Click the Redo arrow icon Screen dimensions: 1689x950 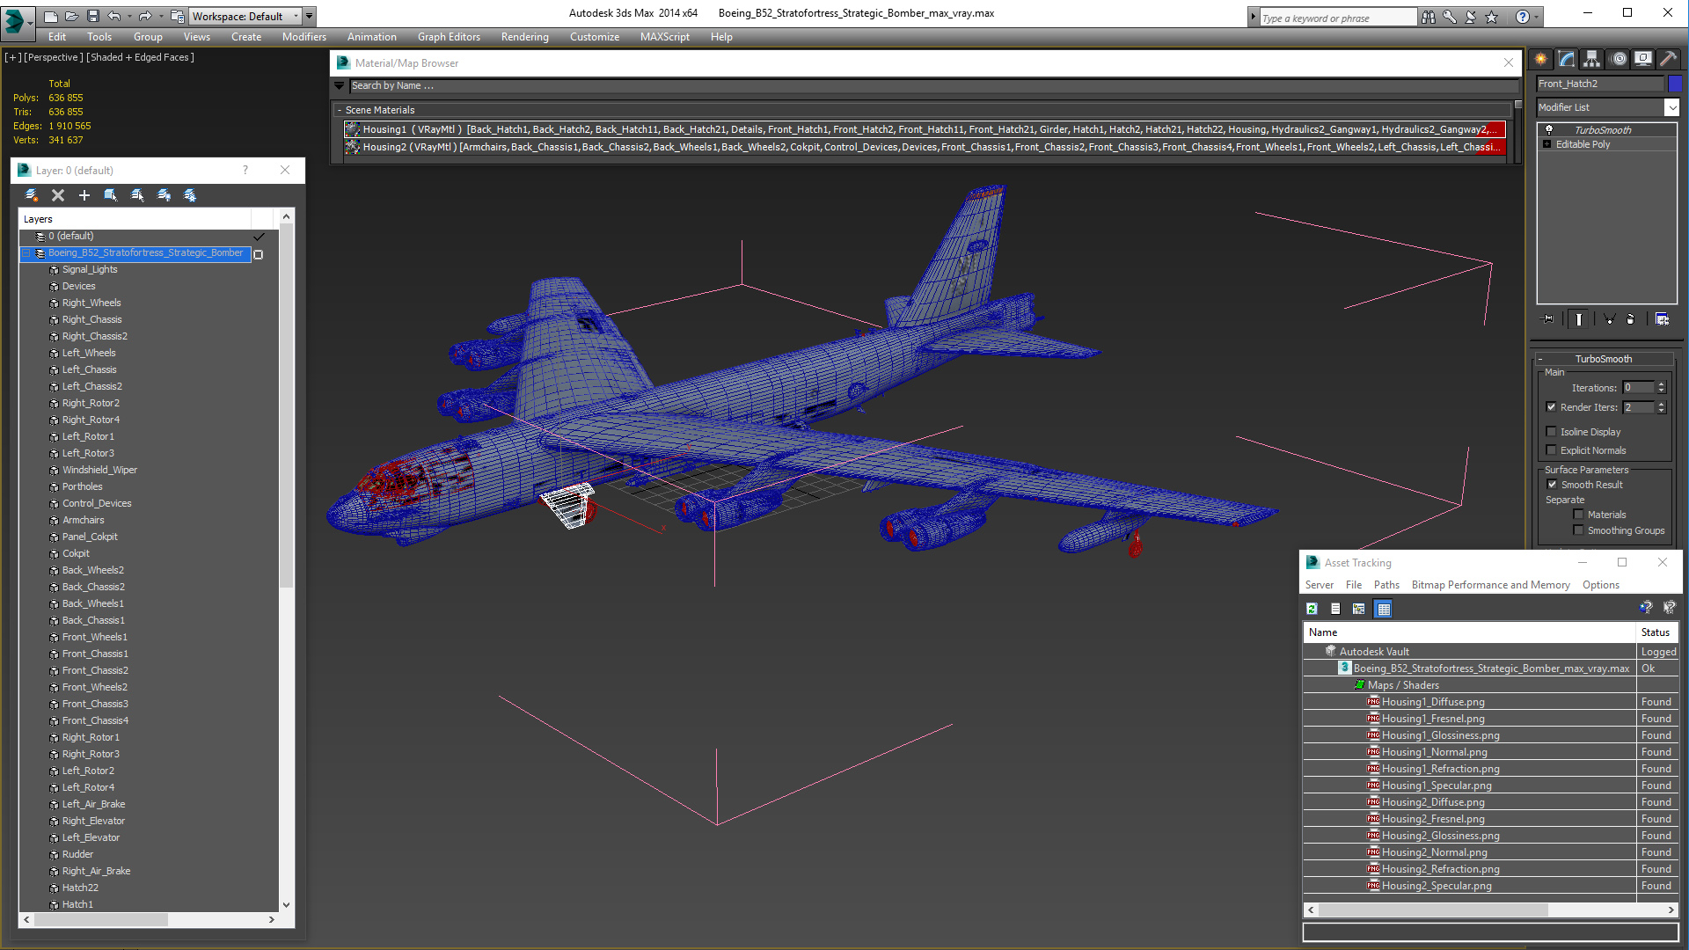point(145,16)
